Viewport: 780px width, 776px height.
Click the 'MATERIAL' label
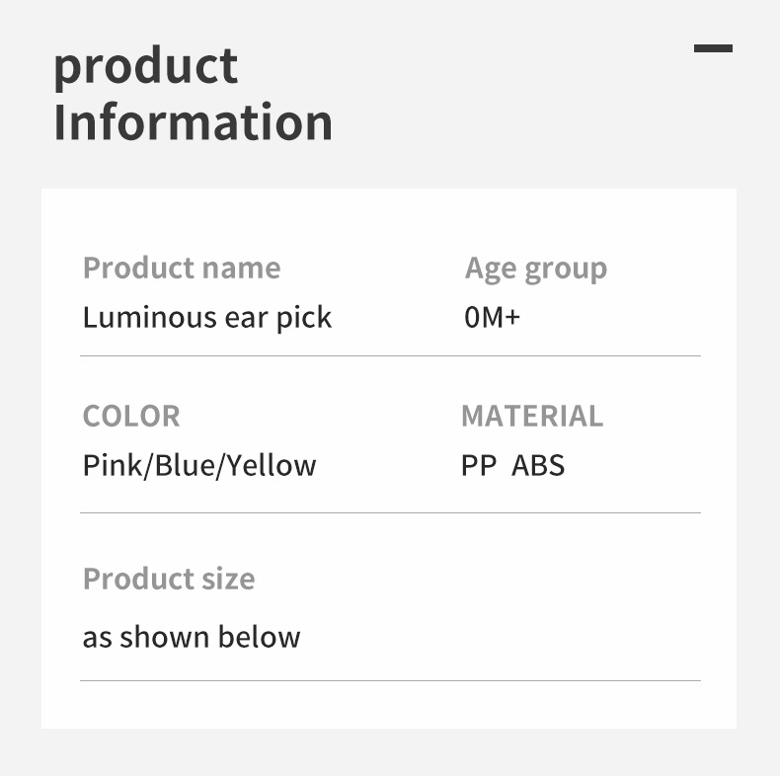point(532,416)
